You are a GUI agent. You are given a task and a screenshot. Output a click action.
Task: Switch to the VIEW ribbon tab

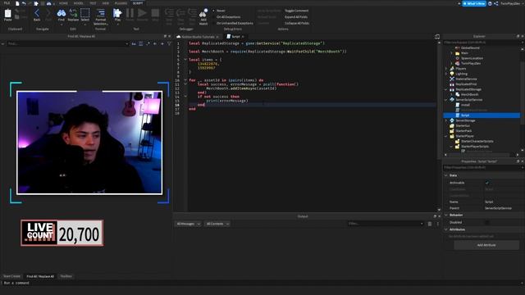click(106, 3)
